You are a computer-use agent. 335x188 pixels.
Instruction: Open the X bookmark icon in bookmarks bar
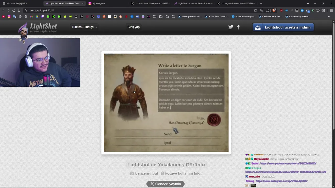93,16
